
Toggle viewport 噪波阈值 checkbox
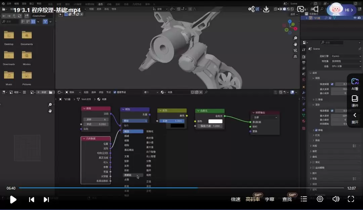pyautogui.click(x=332, y=84)
